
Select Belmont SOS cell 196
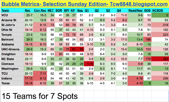coord(147,39)
